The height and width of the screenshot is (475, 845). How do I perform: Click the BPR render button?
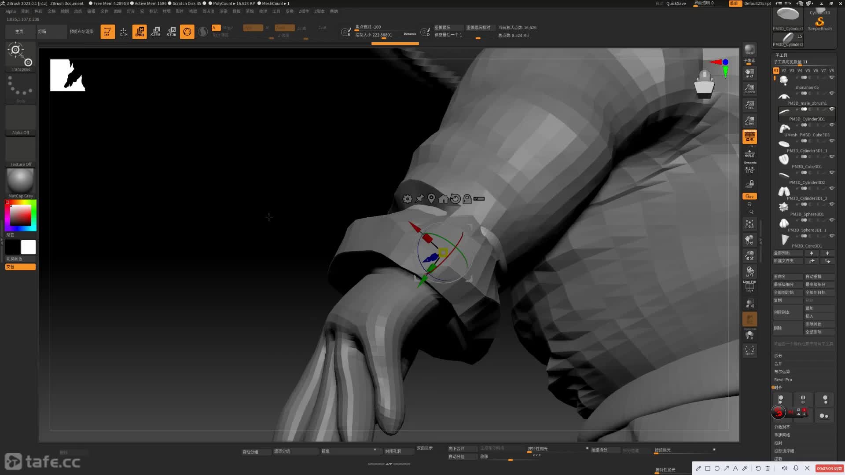tap(749, 50)
